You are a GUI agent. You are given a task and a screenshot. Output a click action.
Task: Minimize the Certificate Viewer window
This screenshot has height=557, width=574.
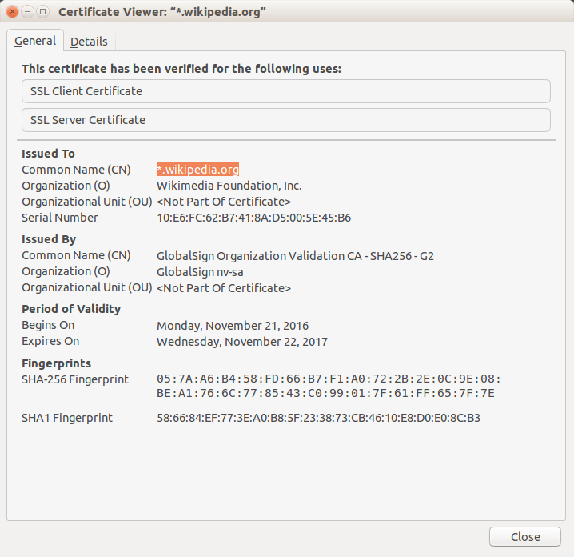[x=27, y=12]
